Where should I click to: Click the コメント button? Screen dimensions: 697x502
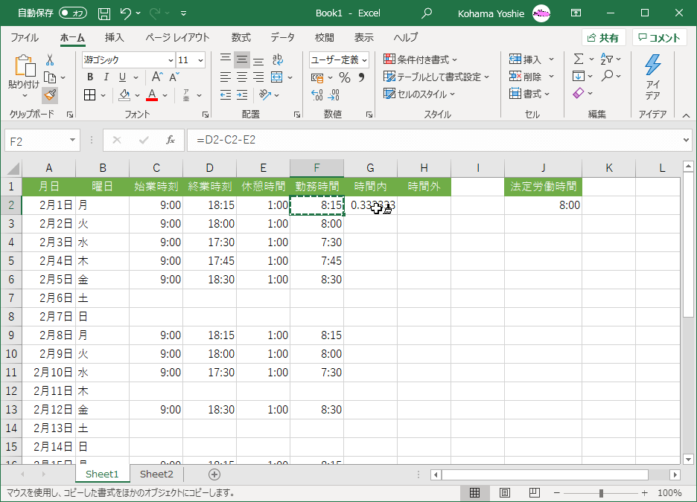(660, 38)
